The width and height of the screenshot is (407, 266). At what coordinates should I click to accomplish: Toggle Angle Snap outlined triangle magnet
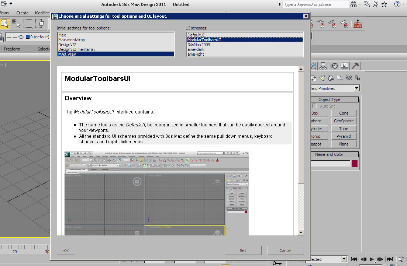[332, 24]
